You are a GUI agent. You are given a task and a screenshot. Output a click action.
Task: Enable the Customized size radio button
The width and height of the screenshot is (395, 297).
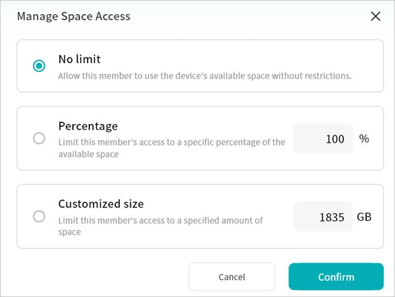pyautogui.click(x=39, y=216)
